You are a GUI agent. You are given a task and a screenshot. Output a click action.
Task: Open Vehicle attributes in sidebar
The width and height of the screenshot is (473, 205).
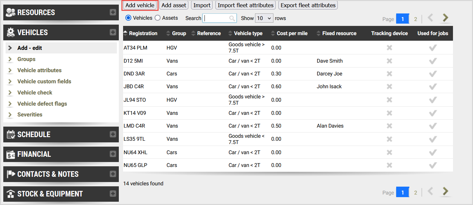click(x=39, y=70)
